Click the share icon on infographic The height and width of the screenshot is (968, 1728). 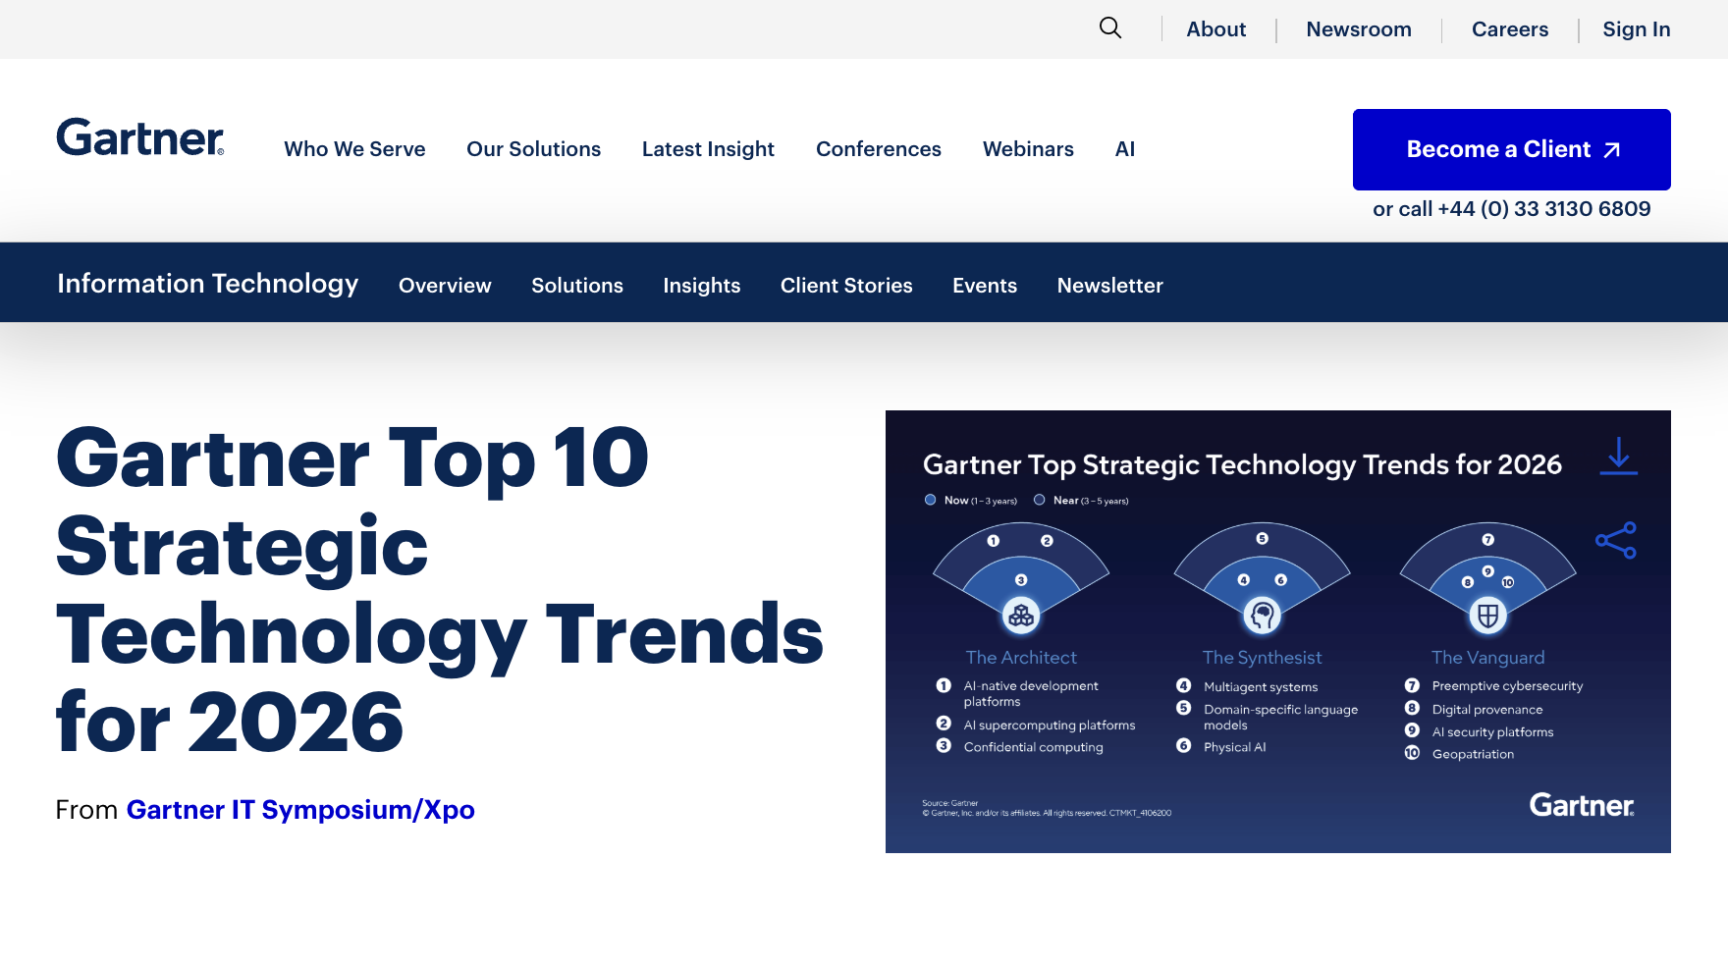coord(1616,540)
